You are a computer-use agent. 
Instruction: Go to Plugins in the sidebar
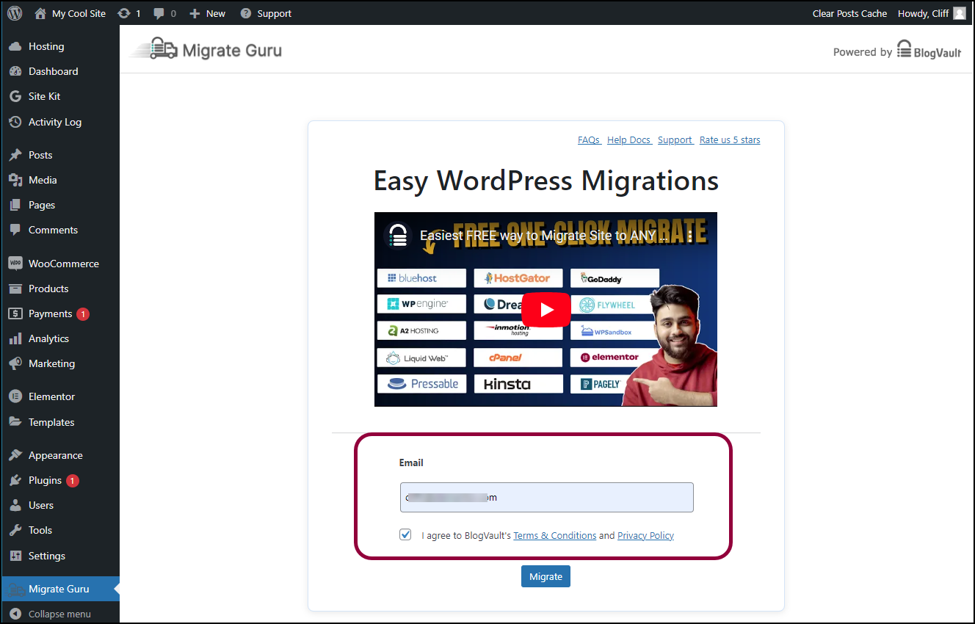point(45,480)
